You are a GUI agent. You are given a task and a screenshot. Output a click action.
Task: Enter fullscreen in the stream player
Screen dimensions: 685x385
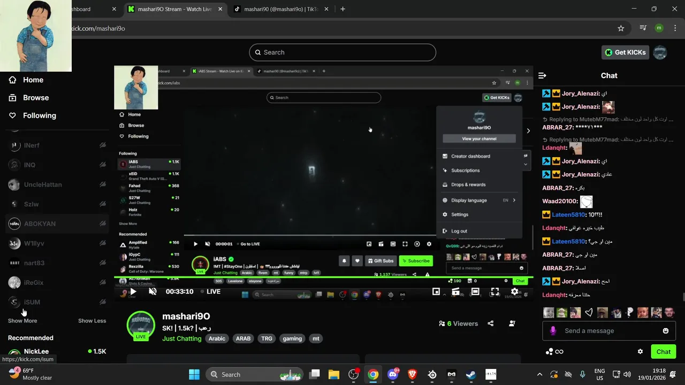point(494,291)
